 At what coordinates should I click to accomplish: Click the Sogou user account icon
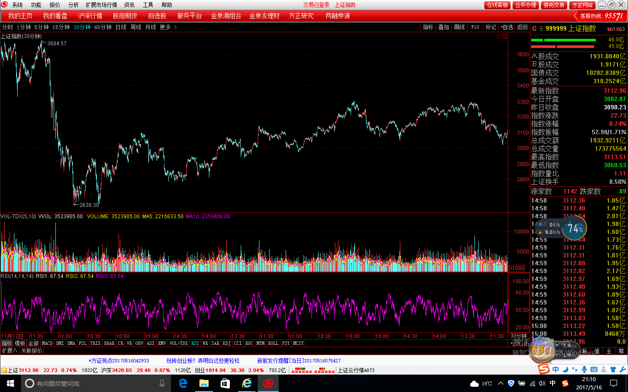(x=604, y=369)
